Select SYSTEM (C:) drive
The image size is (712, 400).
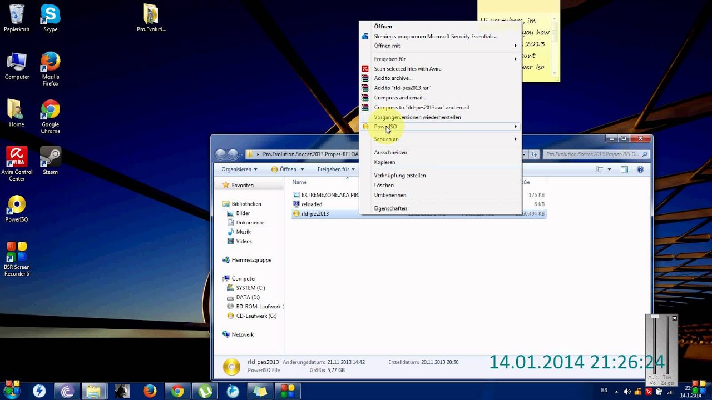(x=246, y=288)
